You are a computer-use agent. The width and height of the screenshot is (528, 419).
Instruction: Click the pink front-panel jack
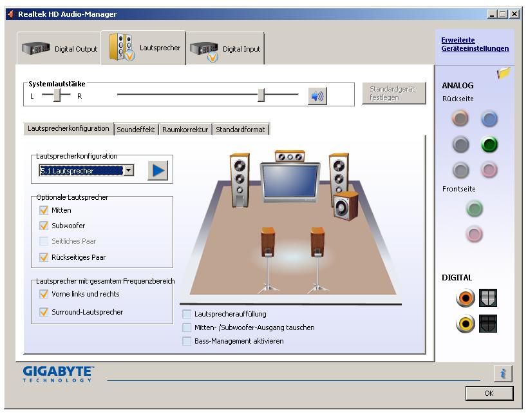pyautogui.click(x=475, y=234)
